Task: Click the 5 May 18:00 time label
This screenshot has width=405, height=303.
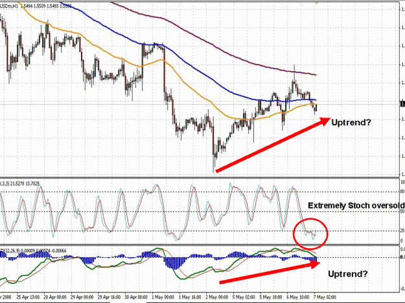Action: [x=271, y=297]
